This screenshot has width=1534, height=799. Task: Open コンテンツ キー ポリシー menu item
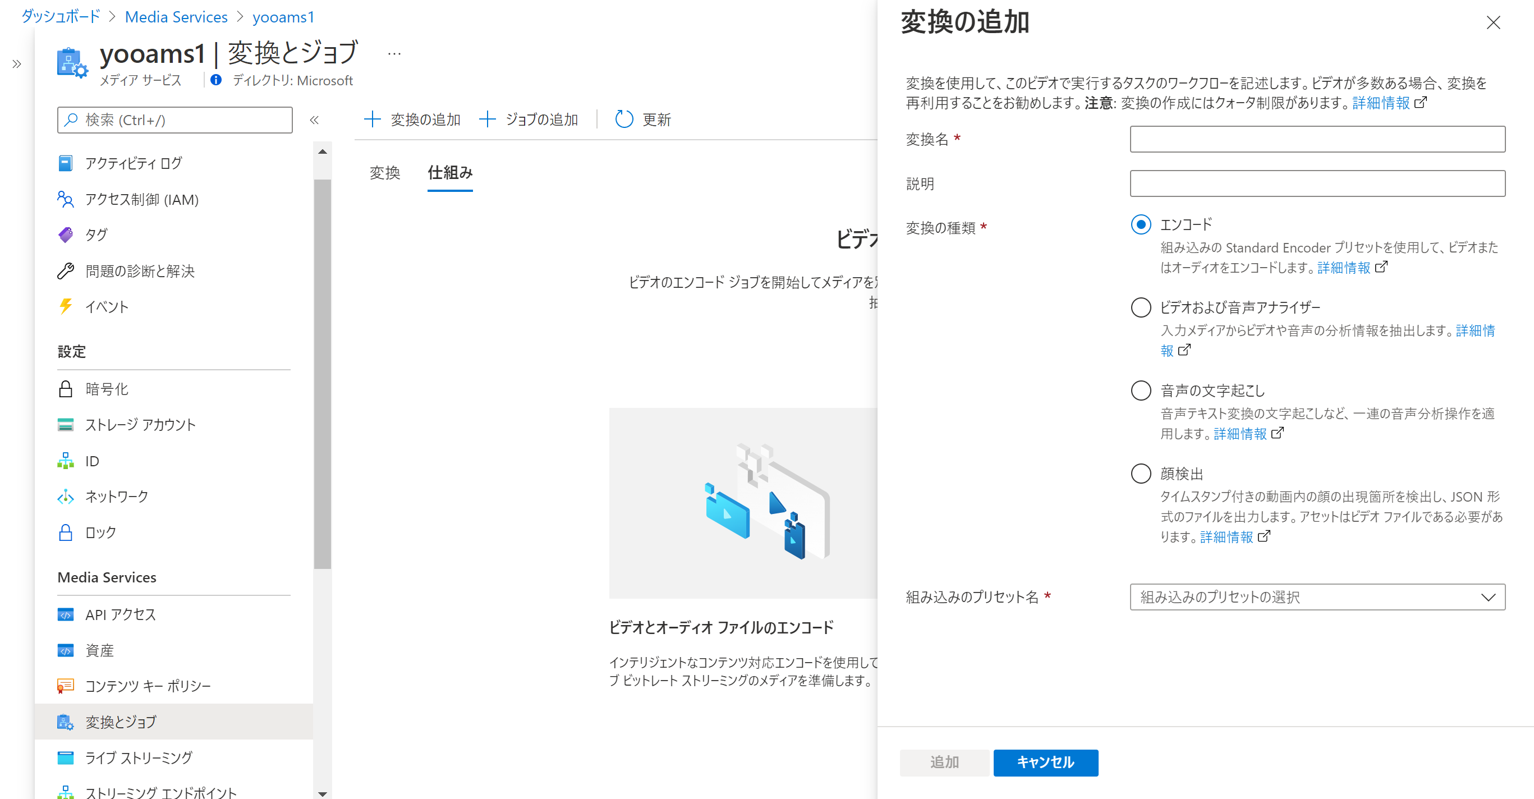tap(148, 686)
